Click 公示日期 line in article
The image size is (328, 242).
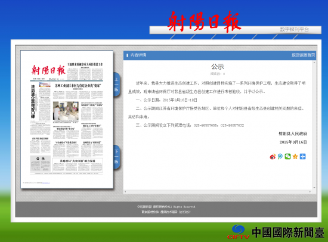(x=166, y=100)
